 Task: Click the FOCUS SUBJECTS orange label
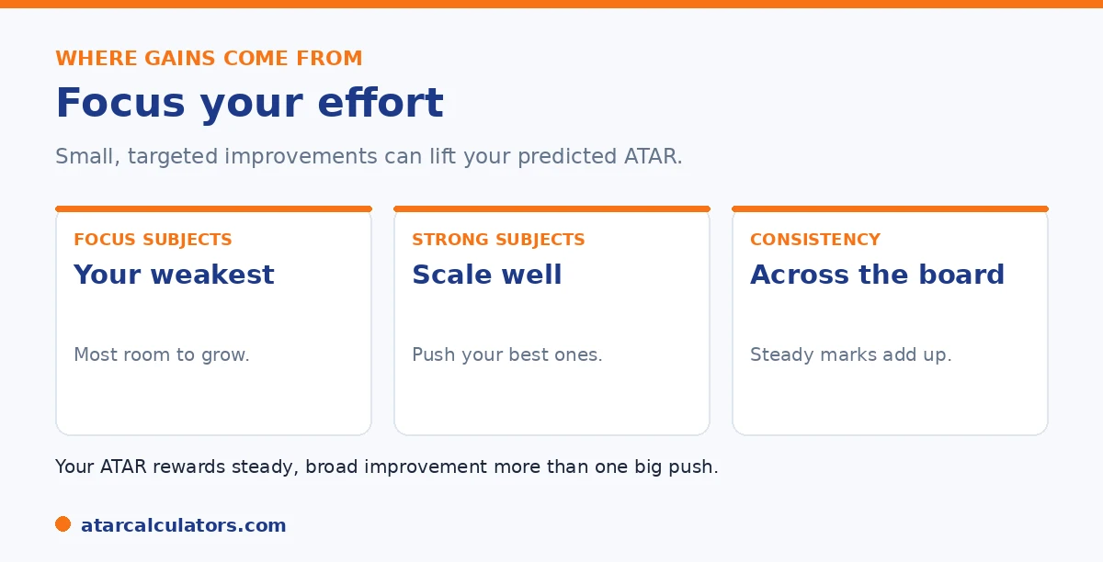point(153,240)
